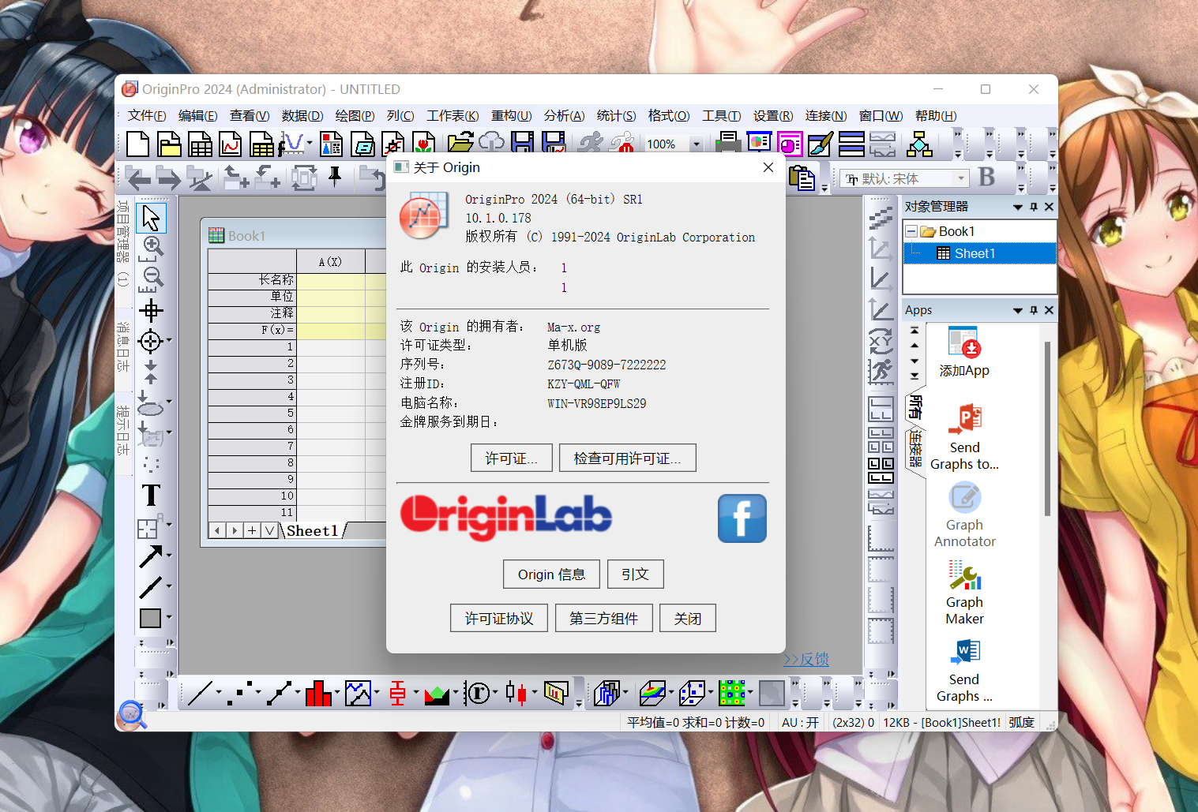1198x812 pixels.
Task: Click the 许可证... button
Action: point(511,458)
